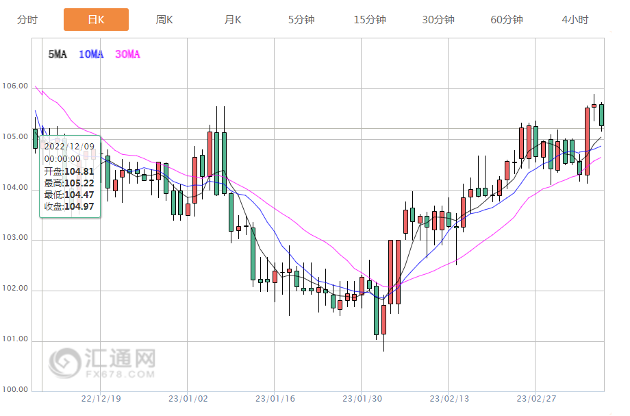Viewport: 630px width, 416px height.
Task: Switch to 60分钟 interval
Action: (x=507, y=20)
